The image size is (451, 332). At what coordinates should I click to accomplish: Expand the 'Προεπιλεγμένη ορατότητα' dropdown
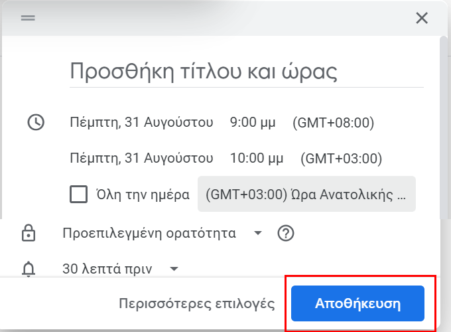pyautogui.click(x=162, y=233)
